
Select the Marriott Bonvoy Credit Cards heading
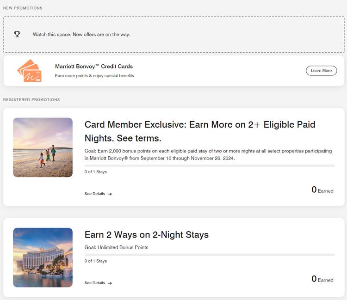tap(94, 67)
